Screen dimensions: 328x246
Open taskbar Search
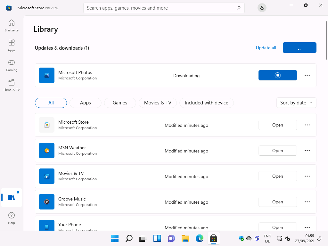tap(129, 238)
